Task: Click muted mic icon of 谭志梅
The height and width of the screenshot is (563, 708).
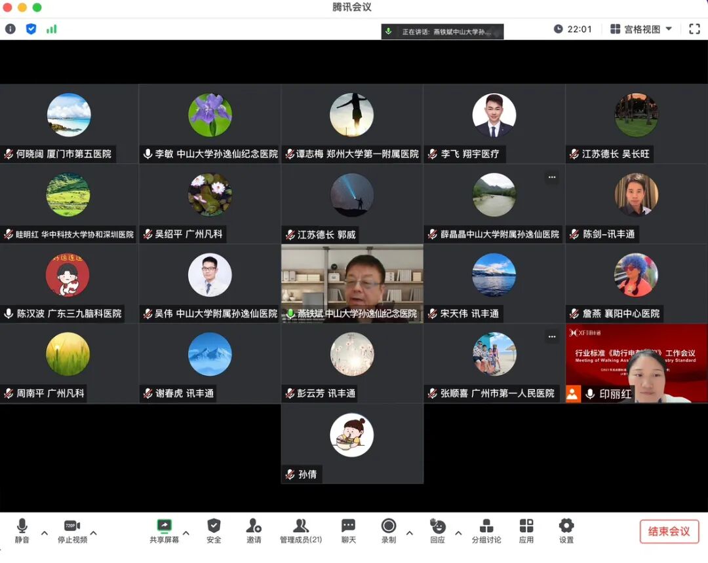Action: (x=290, y=154)
